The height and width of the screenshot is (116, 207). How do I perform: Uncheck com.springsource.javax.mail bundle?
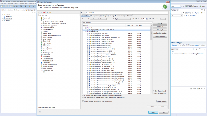coord(88,47)
